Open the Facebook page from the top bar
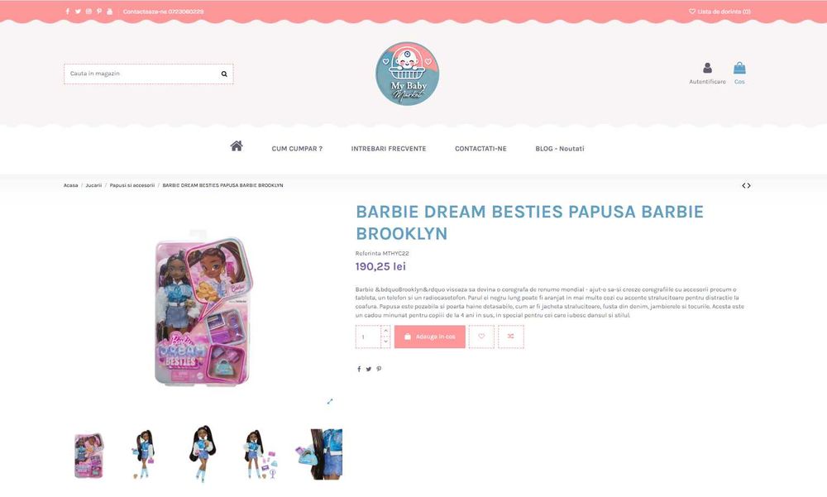The width and height of the screenshot is (827, 497). point(68,11)
